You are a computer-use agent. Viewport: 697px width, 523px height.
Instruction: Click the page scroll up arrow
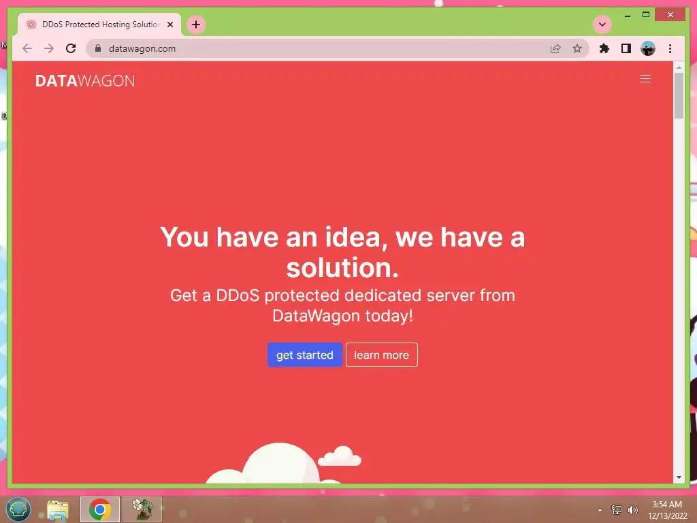tap(679, 67)
